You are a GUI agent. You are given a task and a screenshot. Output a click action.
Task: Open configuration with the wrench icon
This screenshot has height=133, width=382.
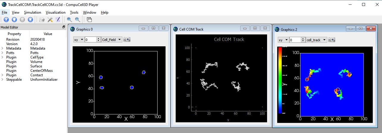tap(50, 20)
